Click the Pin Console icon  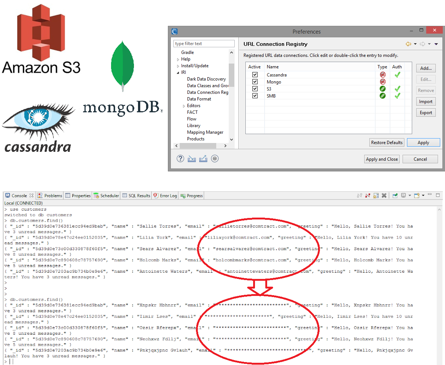[x=395, y=195]
